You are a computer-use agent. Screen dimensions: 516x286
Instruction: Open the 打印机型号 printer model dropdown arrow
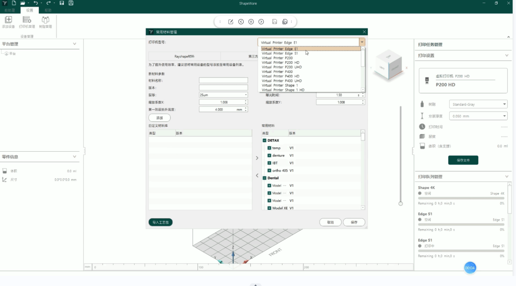point(362,42)
